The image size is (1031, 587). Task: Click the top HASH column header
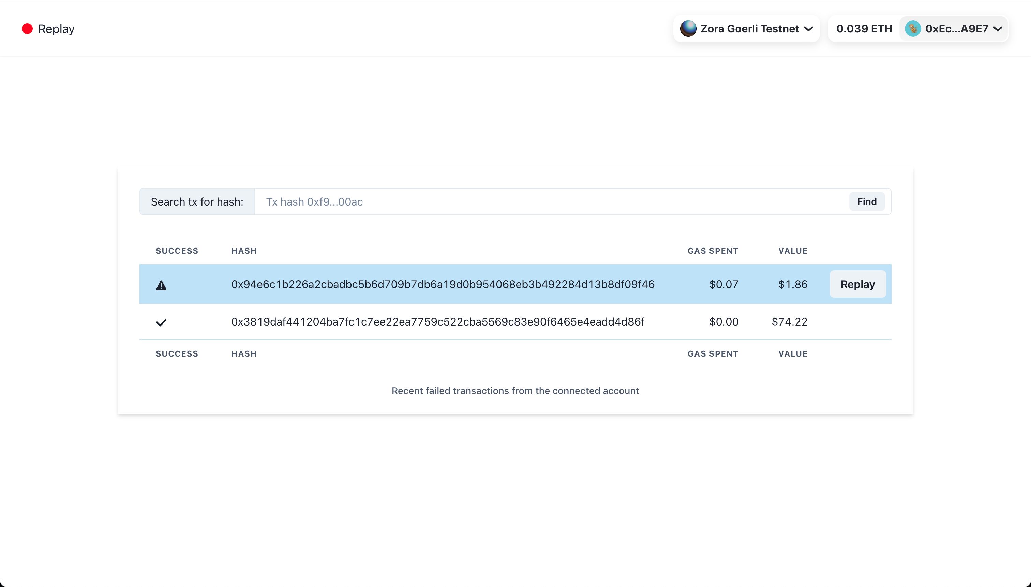pos(244,251)
